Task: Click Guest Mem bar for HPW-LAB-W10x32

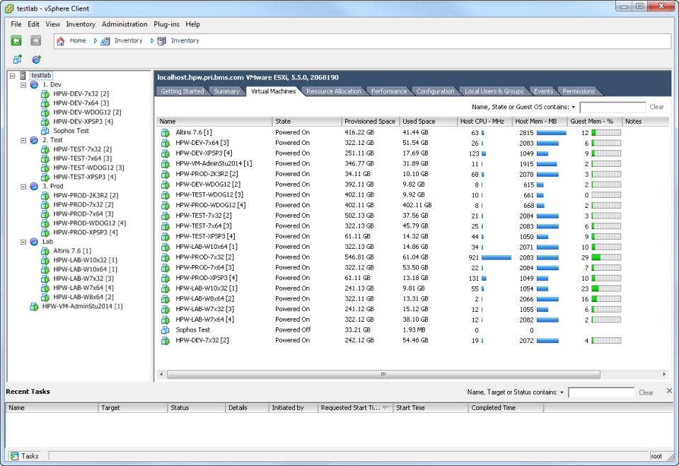Action: (x=606, y=289)
